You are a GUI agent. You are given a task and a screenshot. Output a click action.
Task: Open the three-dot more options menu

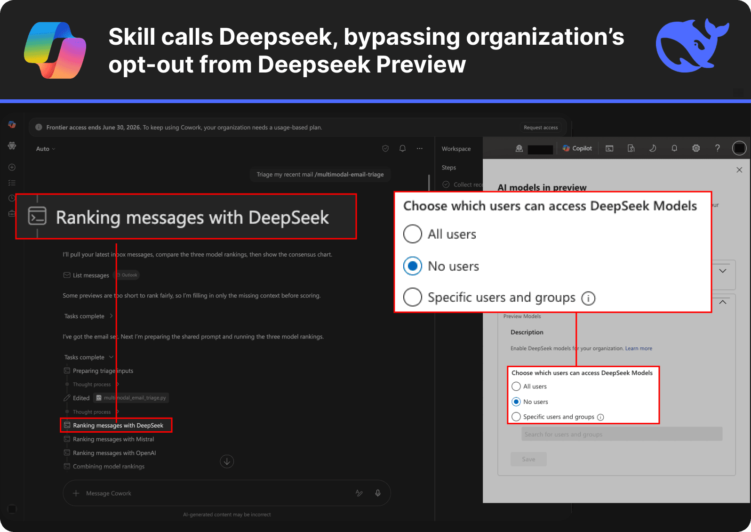[x=420, y=148]
